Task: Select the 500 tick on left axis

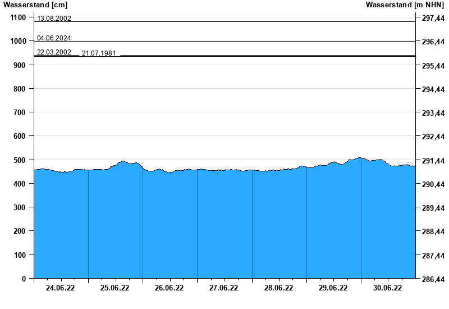Action: (x=19, y=160)
